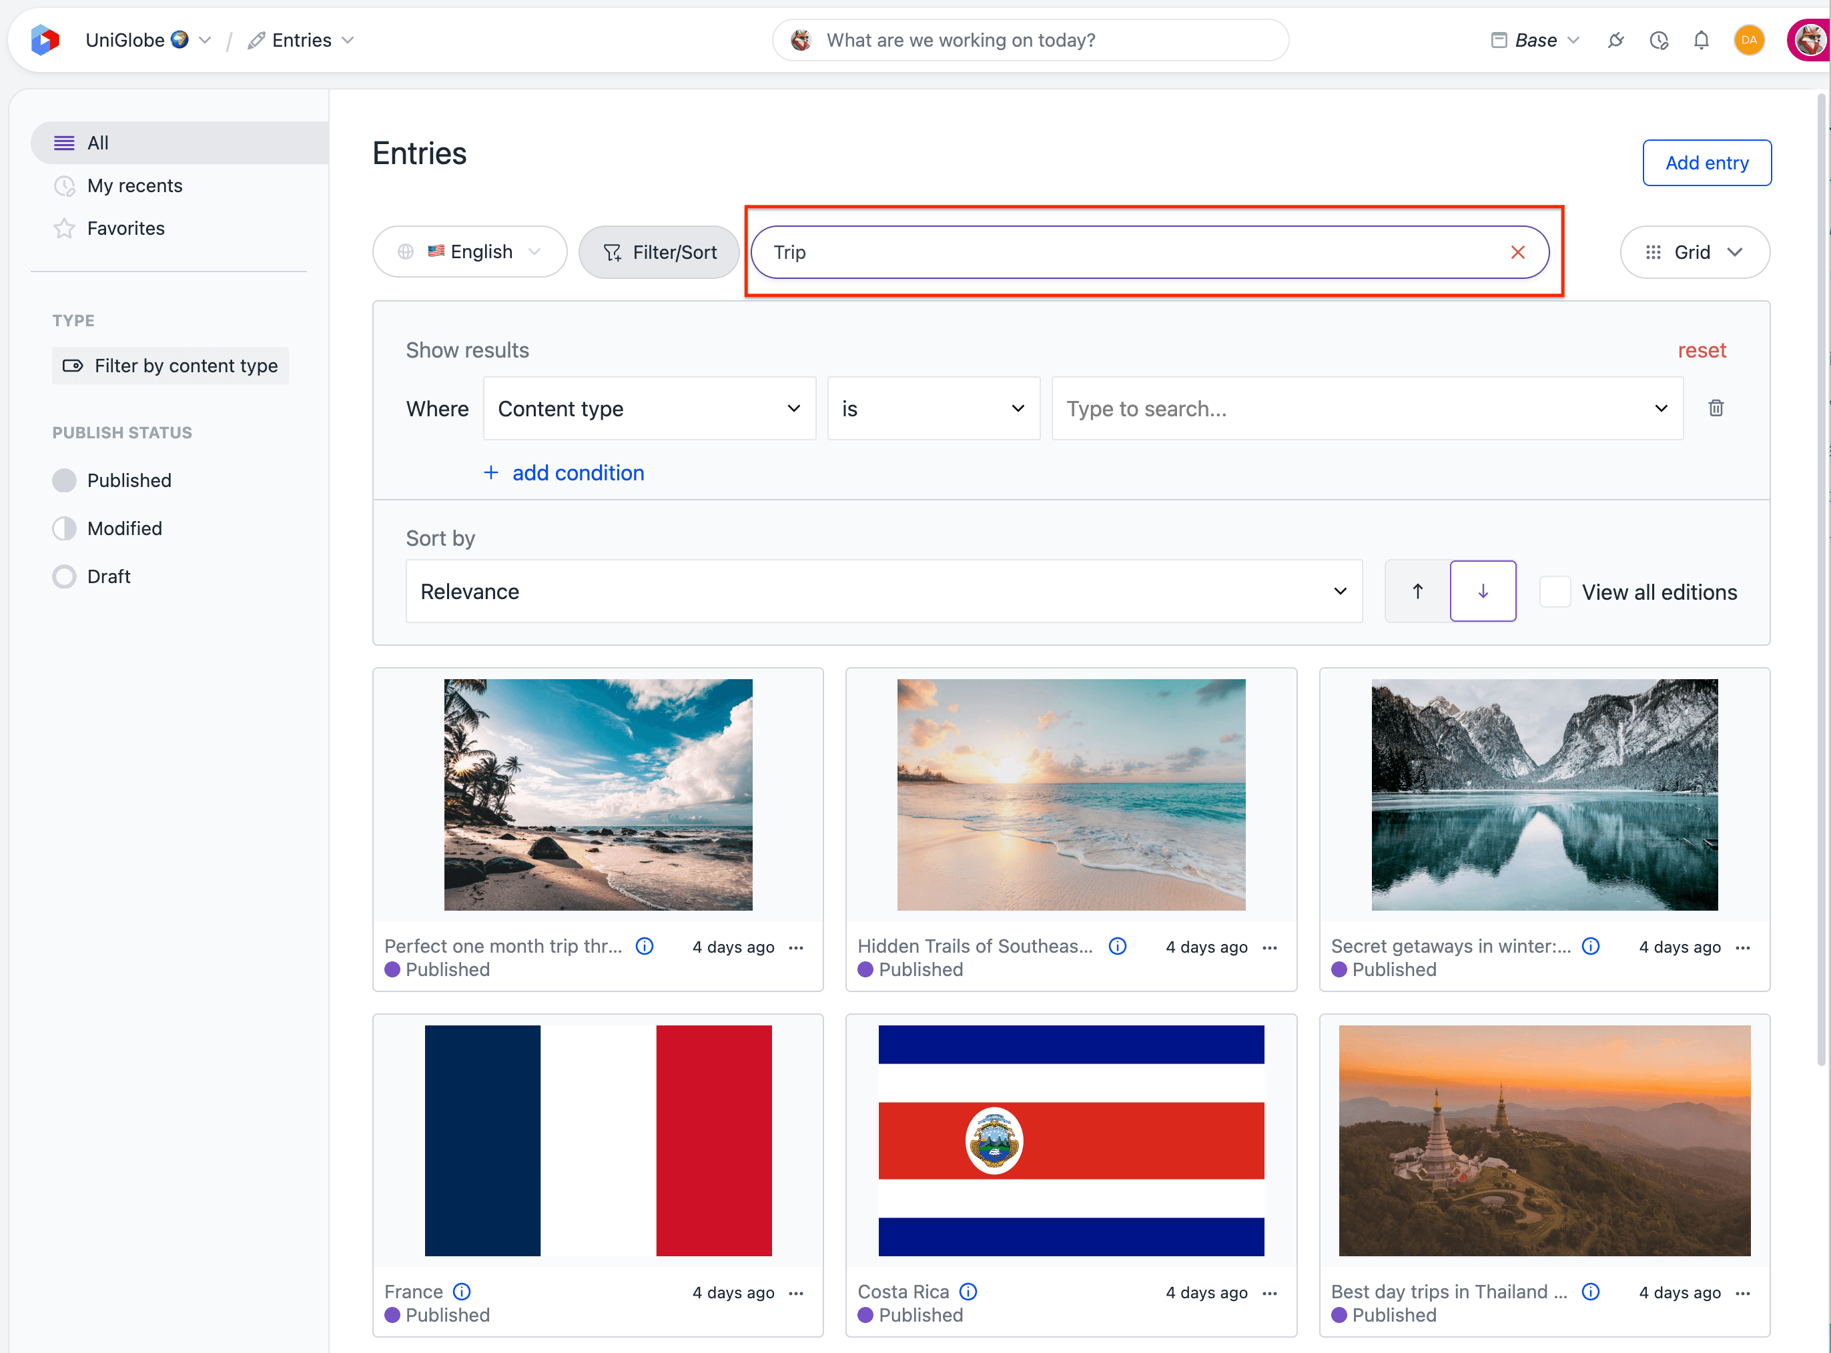
Task: Open the Costa Rica entry title
Action: tap(903, 1292)
